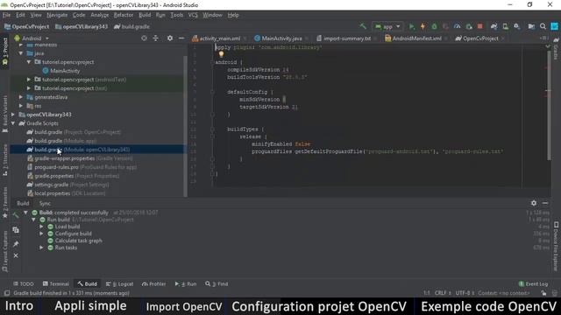Viewport: 561px width, 315px height.
Task: Close the OpenCvProject editor tab
Action: pyautogui.click(x=503, y=38)
